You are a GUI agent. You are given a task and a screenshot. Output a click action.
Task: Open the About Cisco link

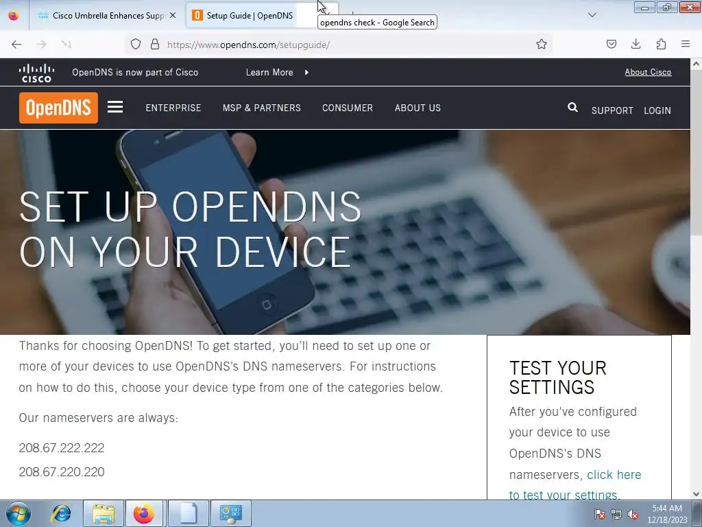pyautogui.click(x=648, y=72)
